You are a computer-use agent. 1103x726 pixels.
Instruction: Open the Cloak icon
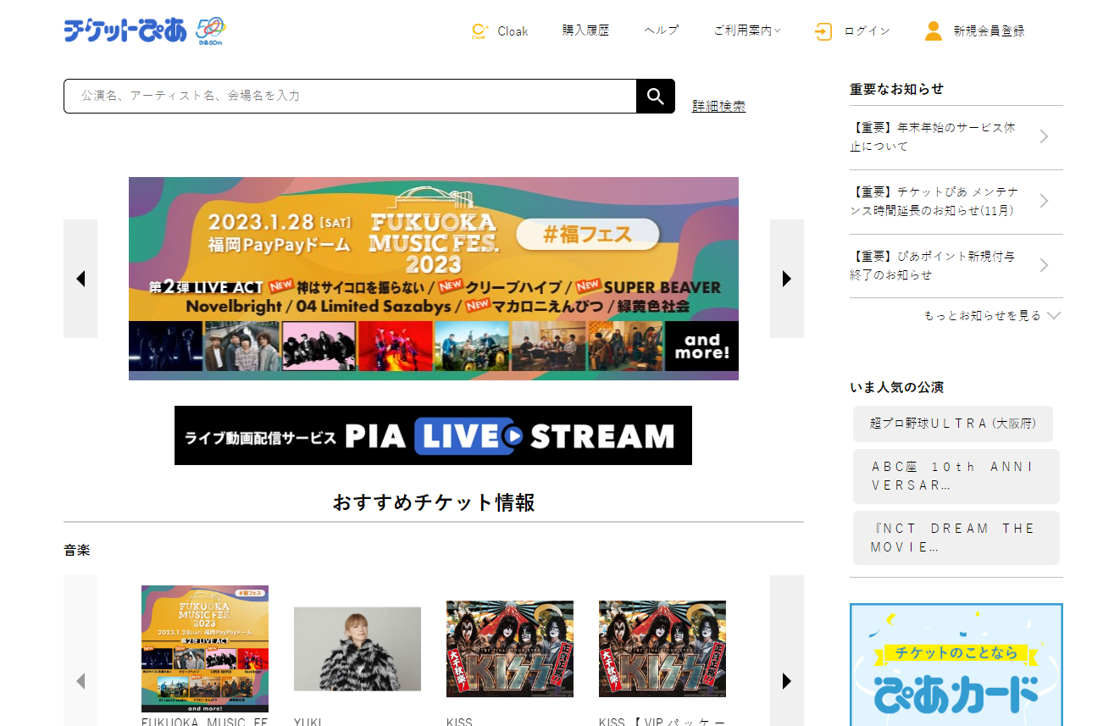(x=479, y=31)
